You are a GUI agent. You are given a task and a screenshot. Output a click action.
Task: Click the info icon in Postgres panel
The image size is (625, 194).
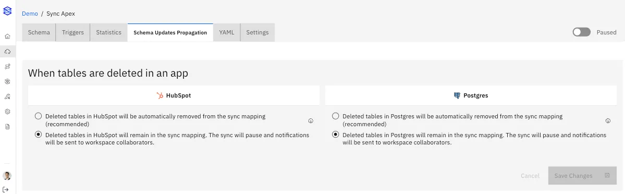608,120
